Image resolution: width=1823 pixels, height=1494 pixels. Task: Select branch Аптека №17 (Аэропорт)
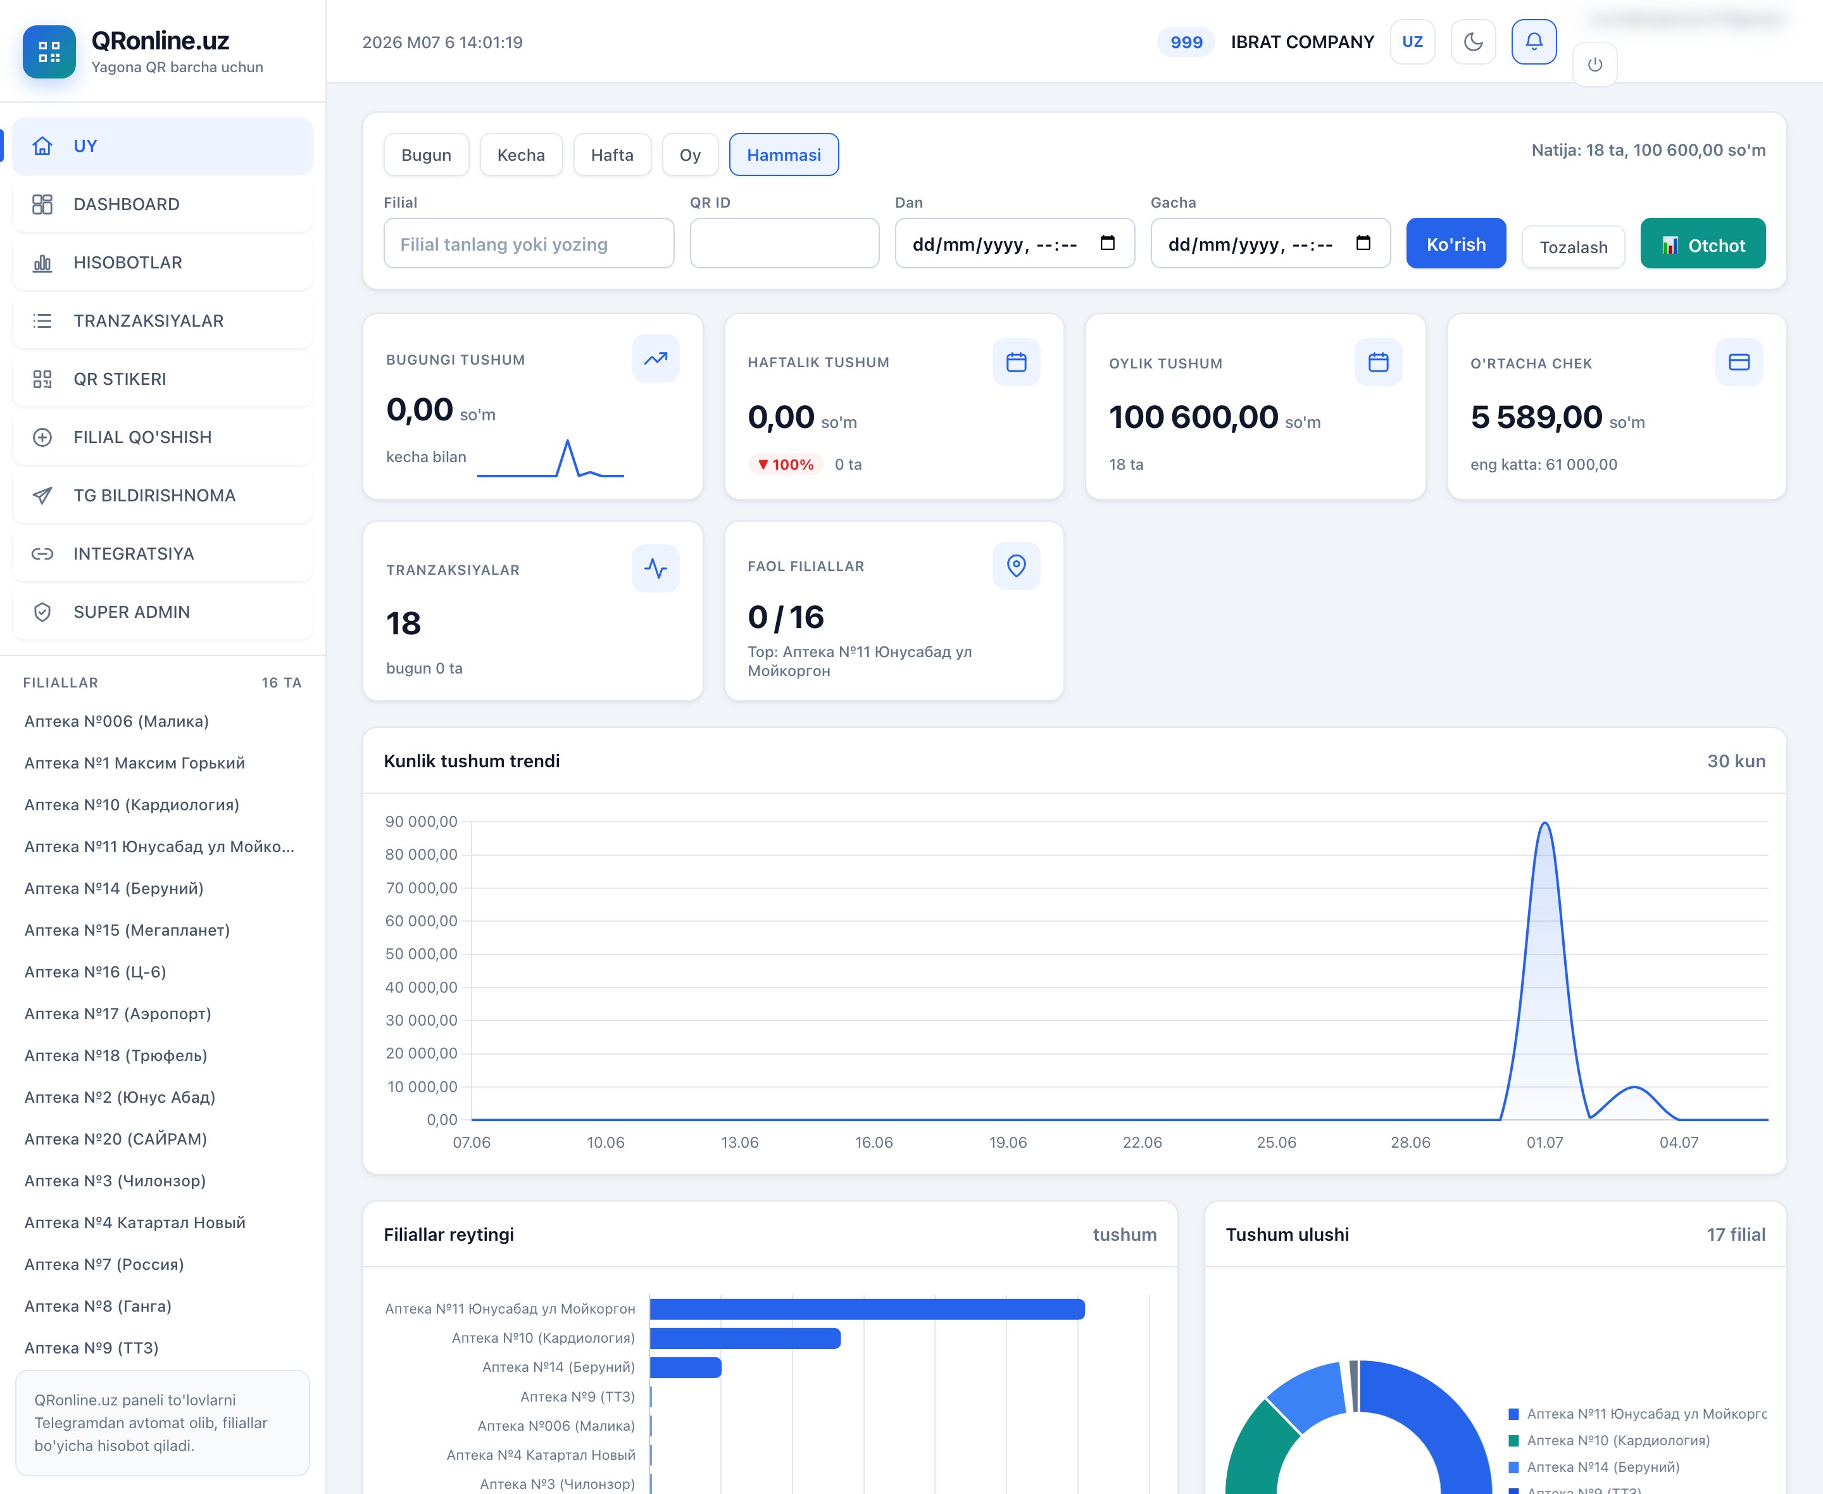coord(118,1014)
